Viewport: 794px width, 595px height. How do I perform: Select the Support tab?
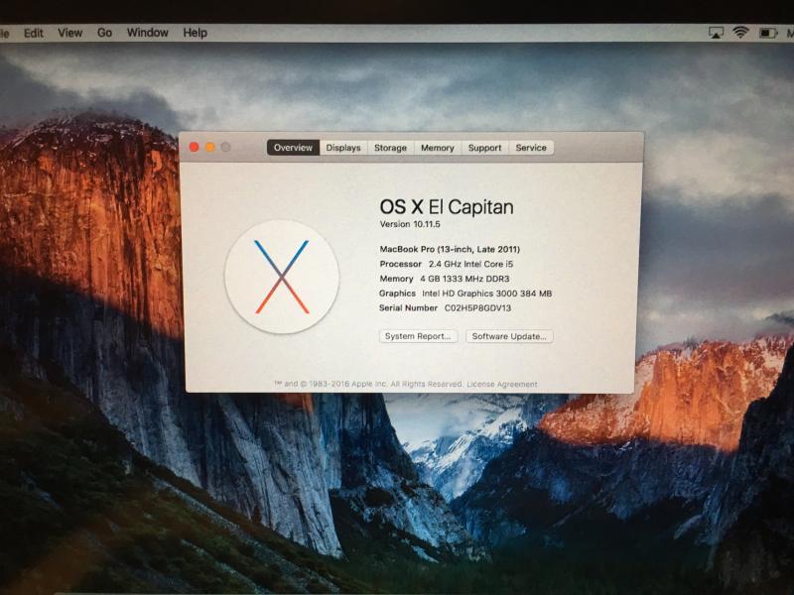pyautogui.click(x=484, y=148)
